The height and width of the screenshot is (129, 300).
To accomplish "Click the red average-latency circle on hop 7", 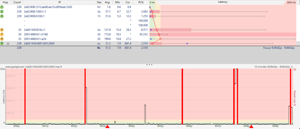I will point(159,34).
